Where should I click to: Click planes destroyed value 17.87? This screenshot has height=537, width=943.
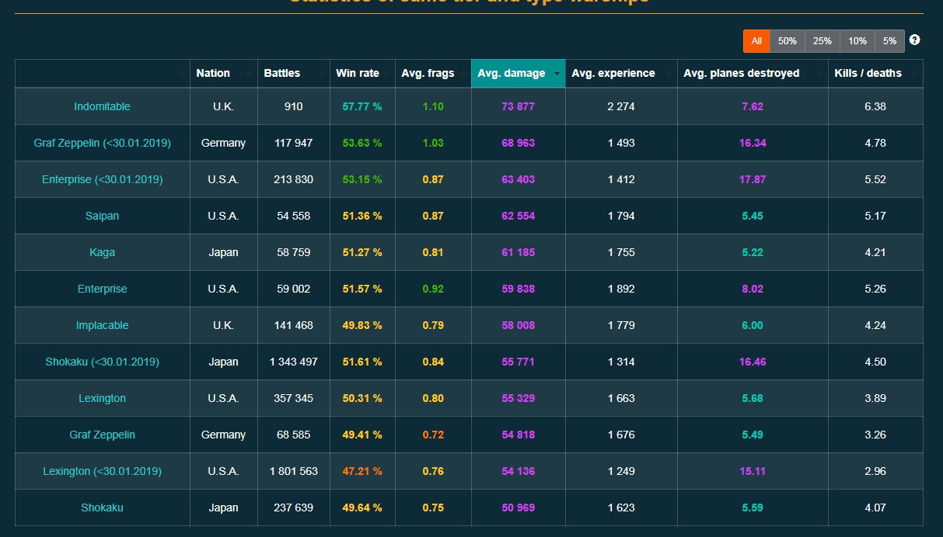click(x=753, y=179)
